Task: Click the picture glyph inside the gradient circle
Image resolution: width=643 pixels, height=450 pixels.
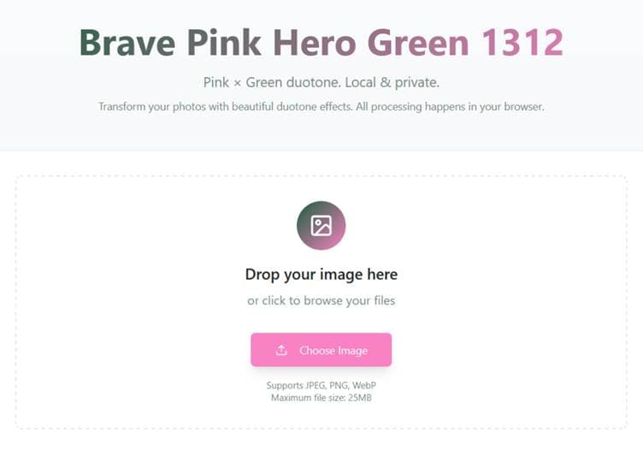Action: click(321, 225)
